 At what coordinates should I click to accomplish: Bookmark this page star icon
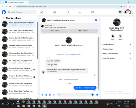pos(125,7)
